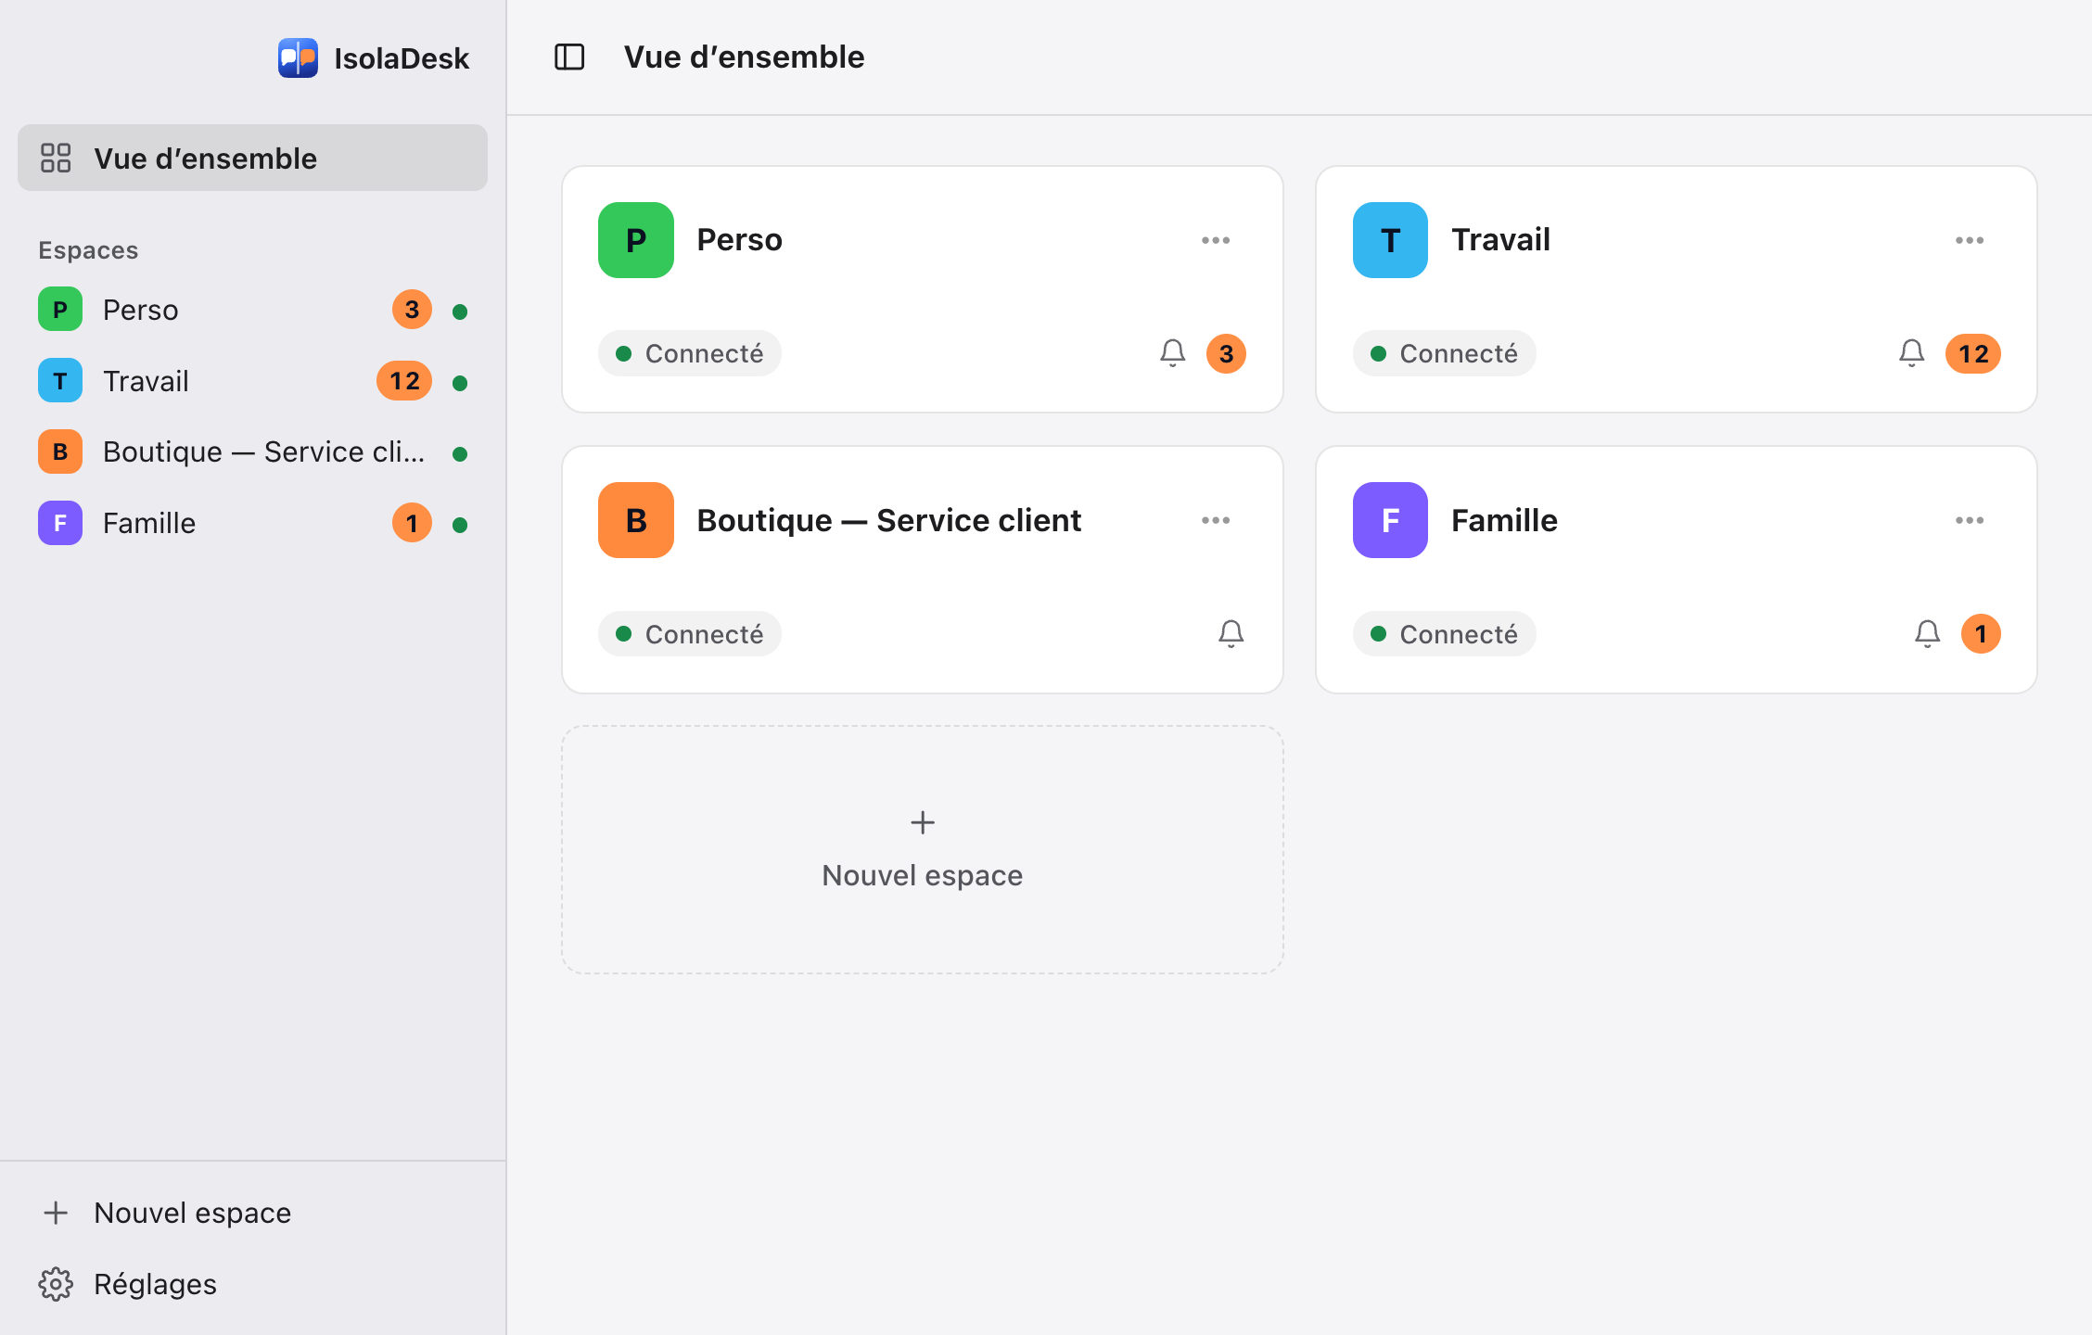Screen dimensions: 2092x1335
Task: Click the Espaces section label
Action: click(88, 250)
